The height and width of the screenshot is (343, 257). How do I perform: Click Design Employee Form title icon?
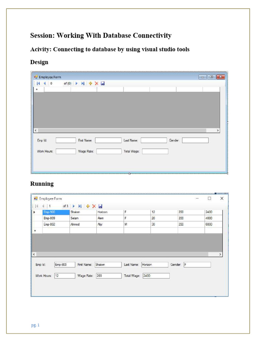pos(36,77)
